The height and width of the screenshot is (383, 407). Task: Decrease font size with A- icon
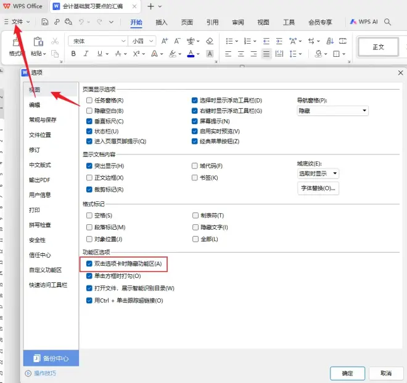[x=177, y=41]
